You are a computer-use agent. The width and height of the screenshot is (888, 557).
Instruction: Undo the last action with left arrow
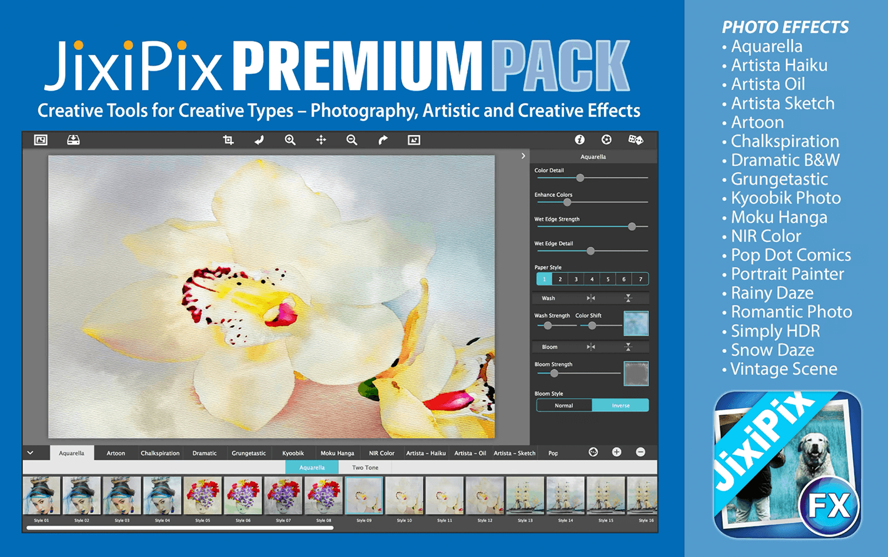point(259,140)
